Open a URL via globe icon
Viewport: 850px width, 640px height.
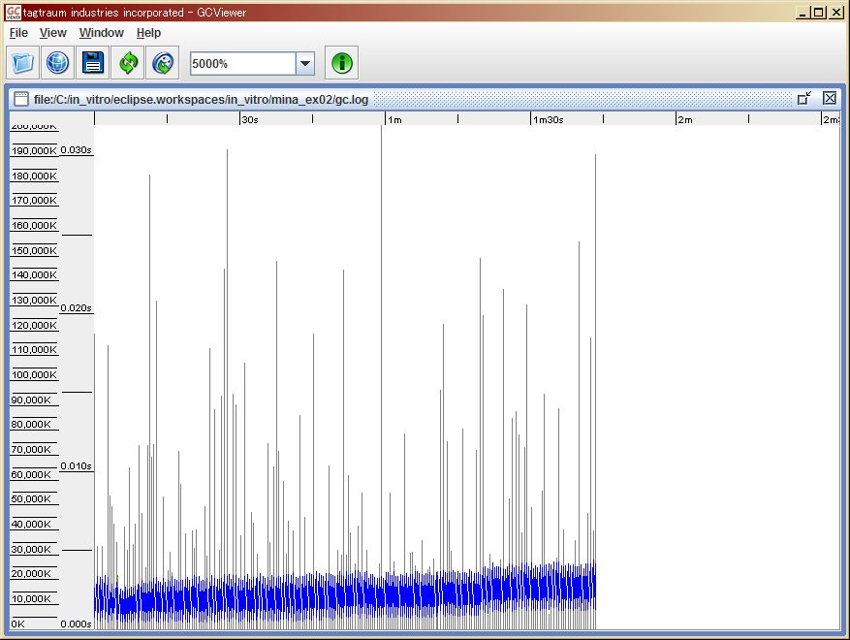click(x=57, y=63)
